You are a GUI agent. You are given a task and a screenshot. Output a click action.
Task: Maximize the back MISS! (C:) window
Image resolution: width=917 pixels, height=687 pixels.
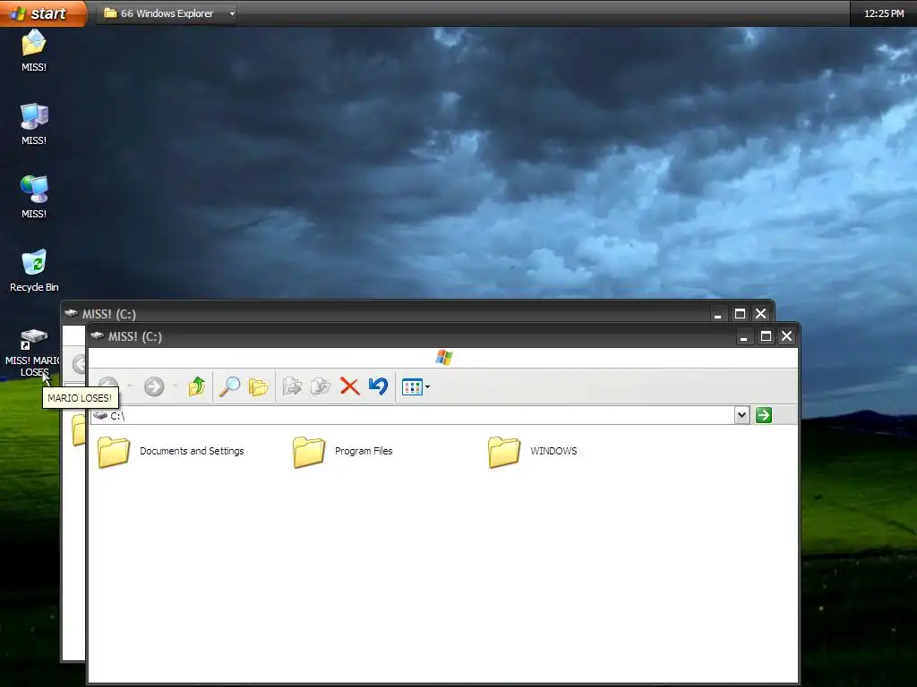coord(740,314)
